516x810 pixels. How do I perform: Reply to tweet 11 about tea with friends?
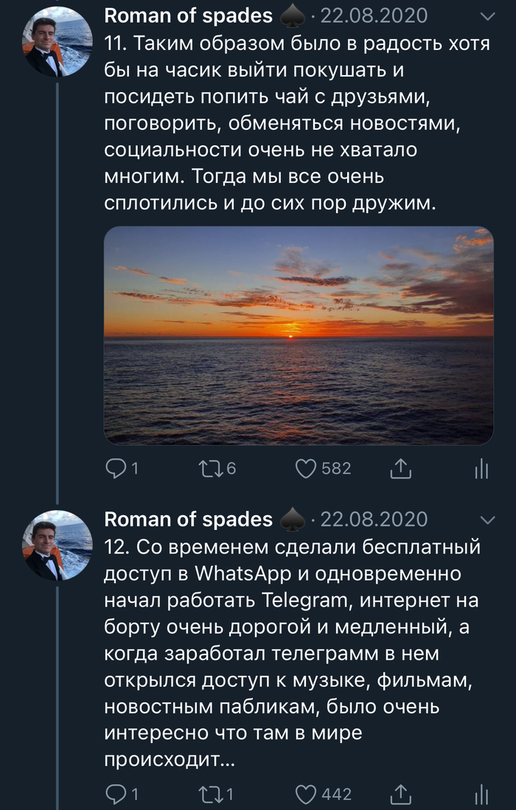(116, 468)
